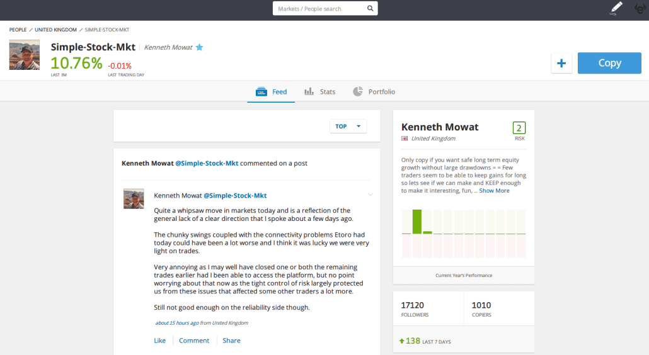Focus the Markets / People search field
Screen dimensions: 649x355
[325, 8]
